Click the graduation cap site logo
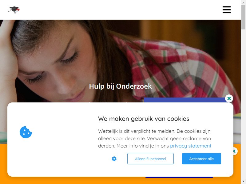The height and width of the screenshot is (184, 246). [14, 10]
